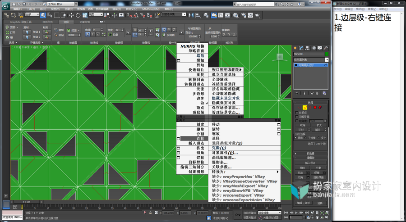406x222 pixels.
Task: Click the Mirror tool icon
Action: click(191, 15)
